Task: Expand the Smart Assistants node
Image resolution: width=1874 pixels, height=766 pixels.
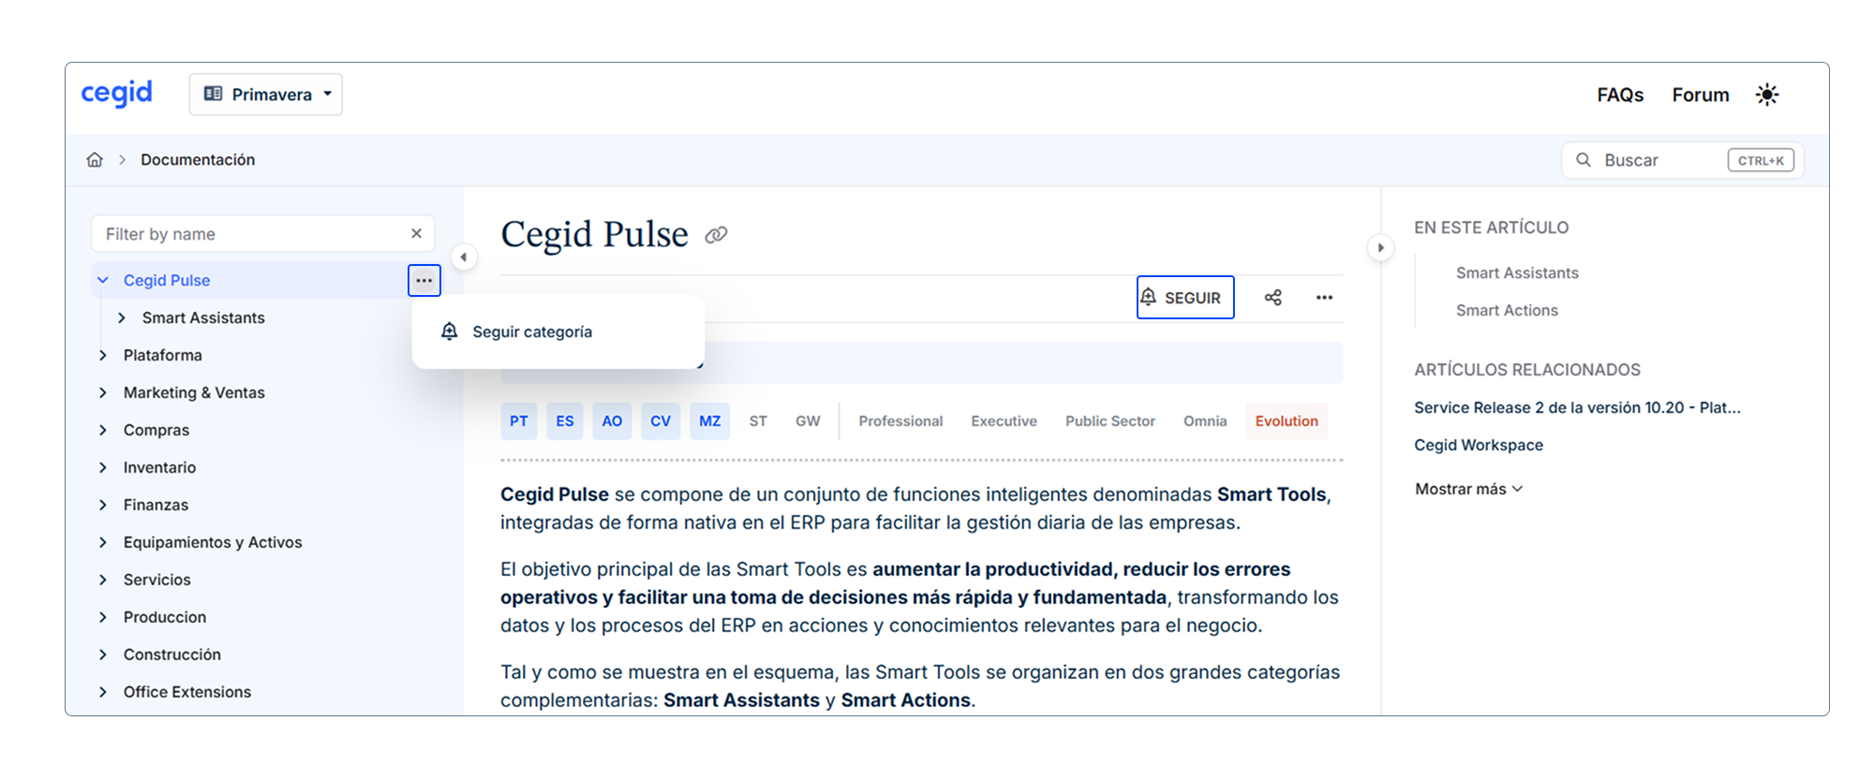Action: pos(122,317)
